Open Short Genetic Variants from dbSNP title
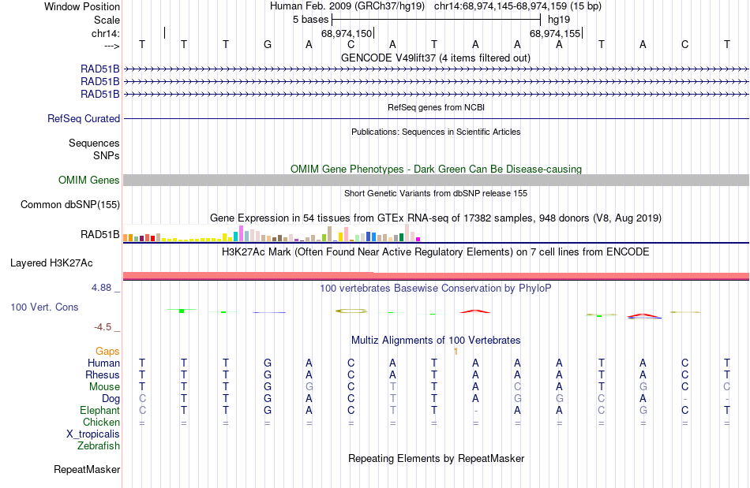Image resolution: width=750 pixels, height=488 pixels. 436,193
